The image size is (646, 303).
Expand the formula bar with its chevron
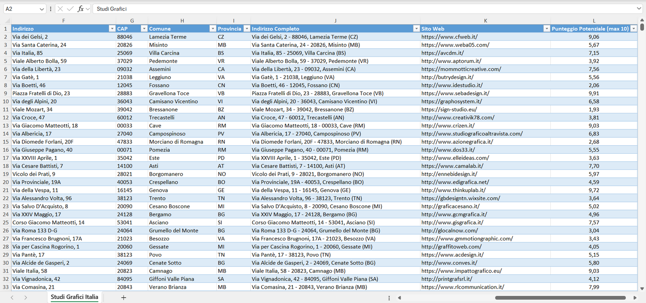(639, 8)
